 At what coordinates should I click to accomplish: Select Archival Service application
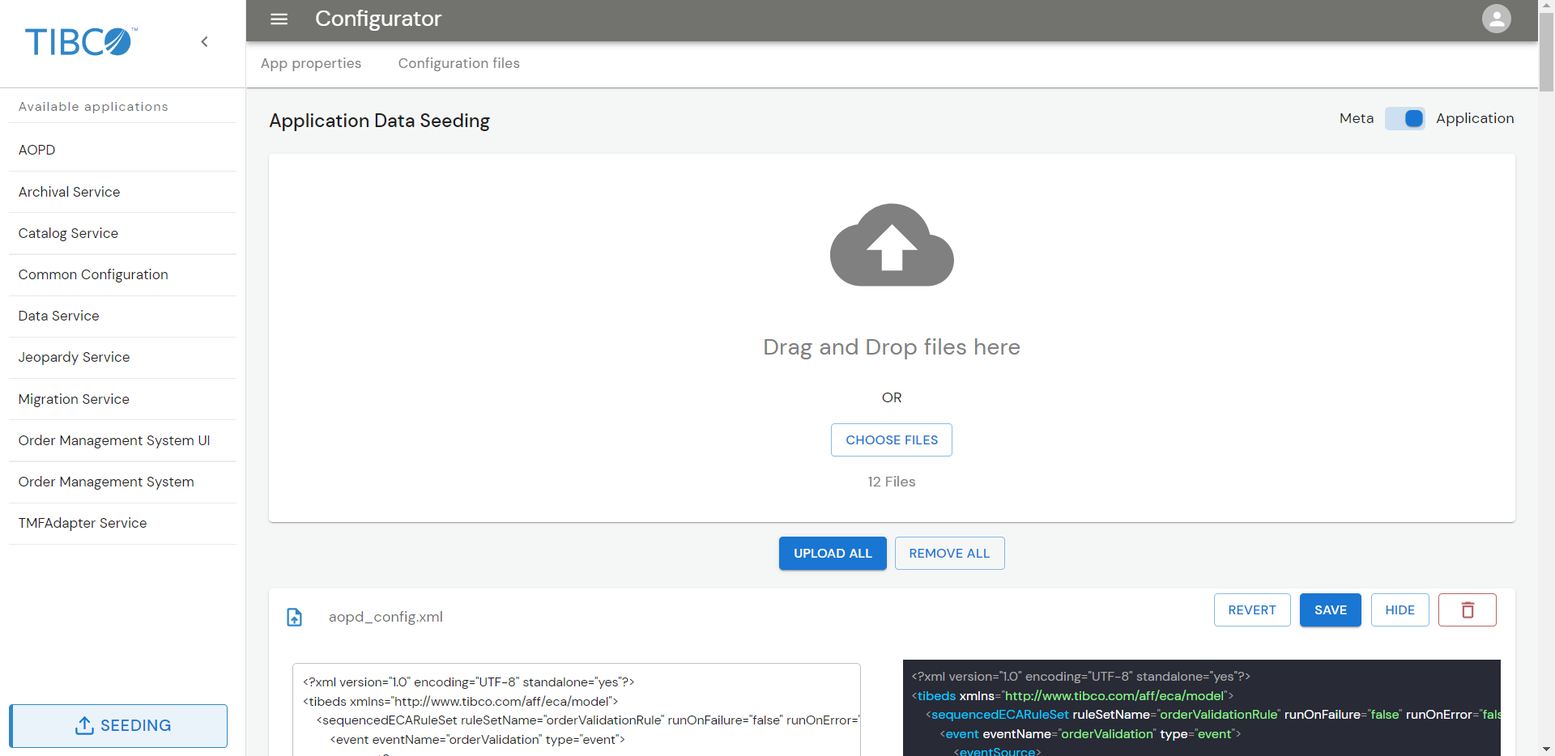[x=122, y=192]
